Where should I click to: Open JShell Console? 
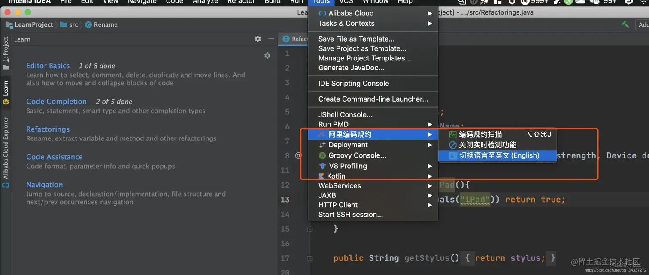373,115
